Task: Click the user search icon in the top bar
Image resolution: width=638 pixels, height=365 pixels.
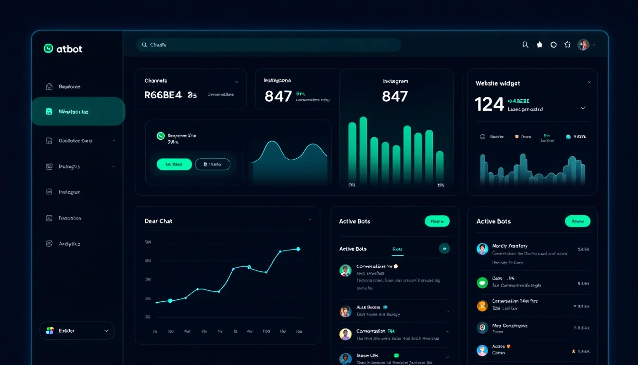Action: coord(525,44)
